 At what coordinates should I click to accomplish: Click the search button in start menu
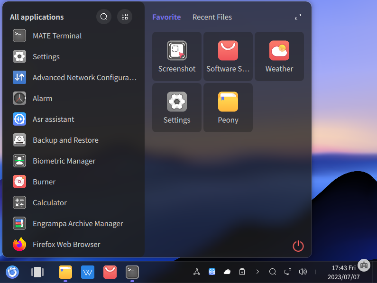click(x=104, y=17)
